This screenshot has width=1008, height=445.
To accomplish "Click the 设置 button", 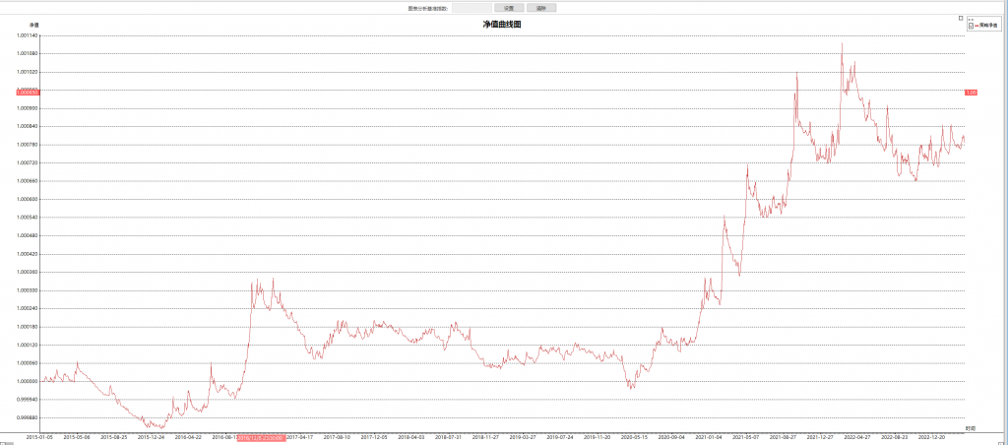I will [x=509, y=8].
